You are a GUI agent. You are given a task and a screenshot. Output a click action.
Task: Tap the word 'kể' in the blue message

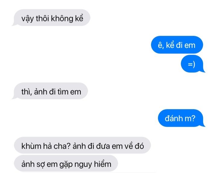point(170,45)
